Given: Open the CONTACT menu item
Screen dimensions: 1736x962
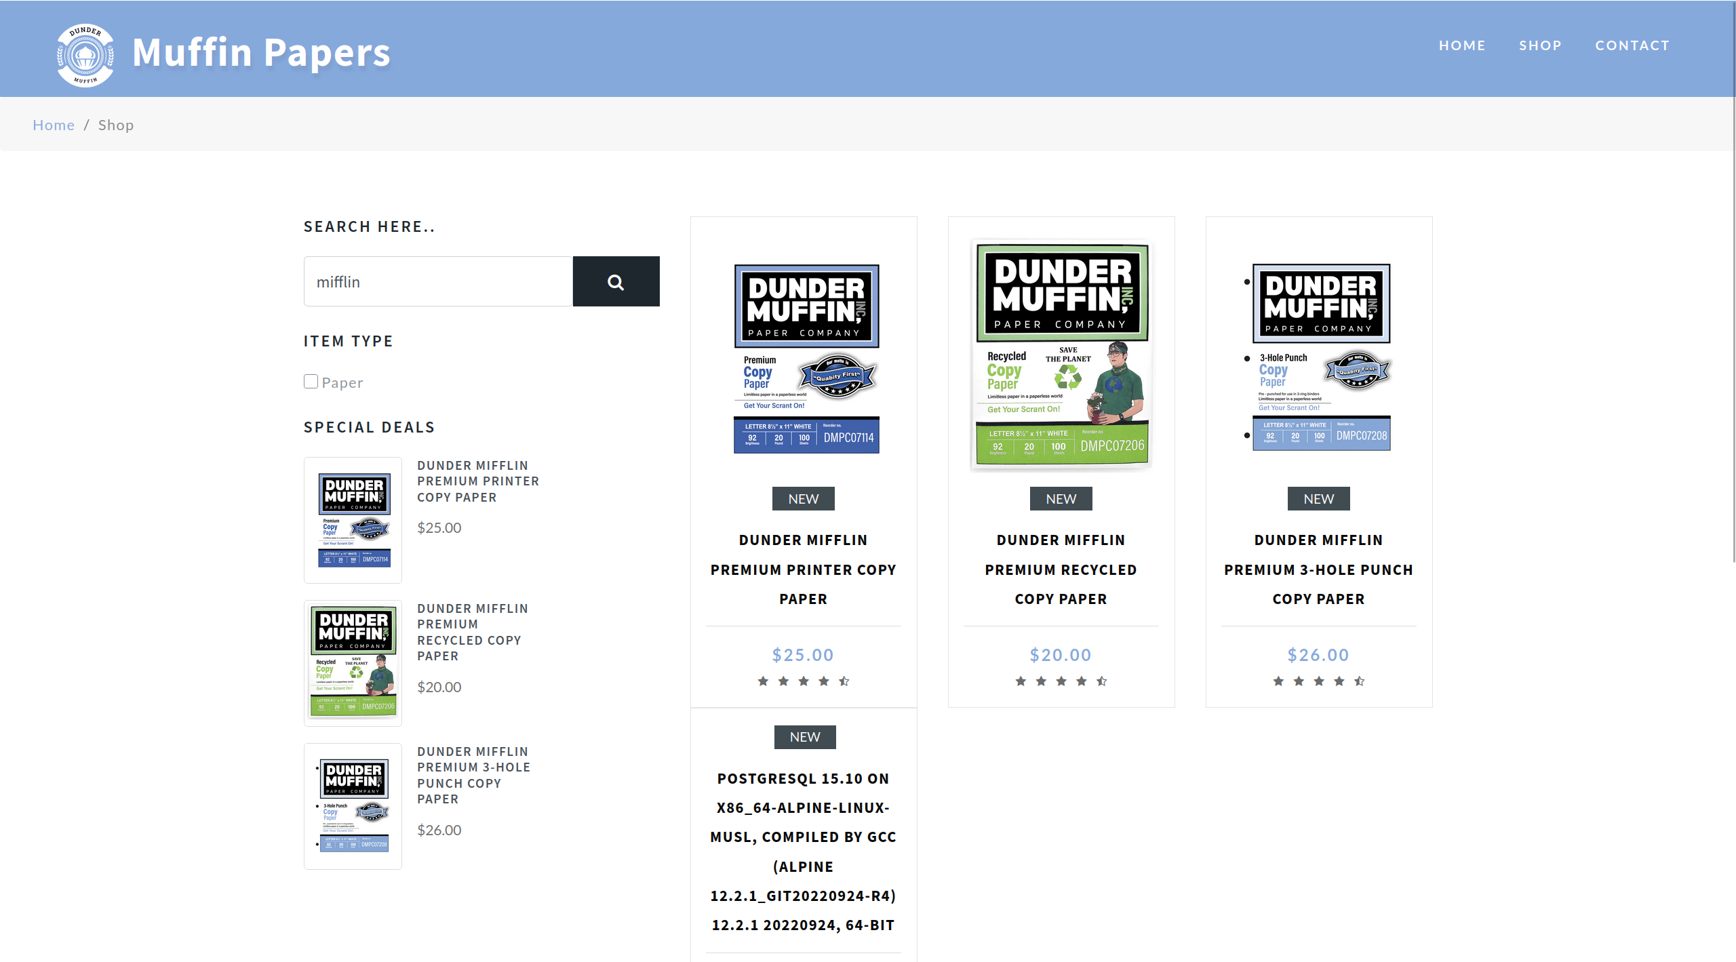Looking at the screenshot, I should point(1632,45).
